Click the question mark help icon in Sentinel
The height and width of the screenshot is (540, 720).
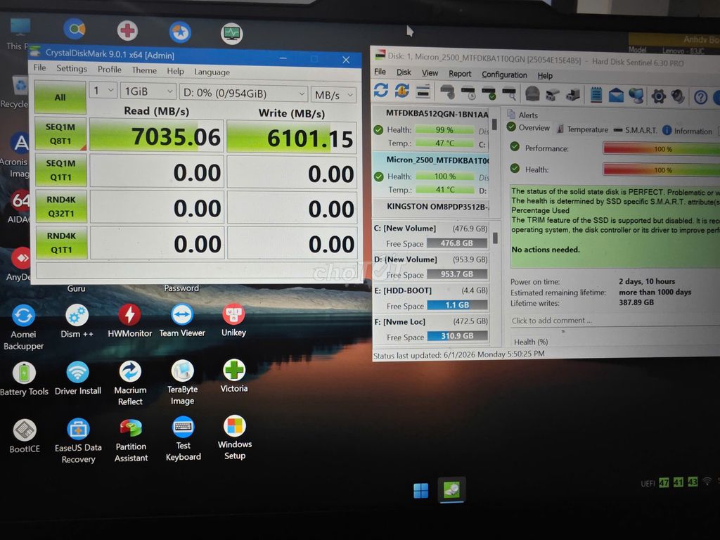pos(700,97)
